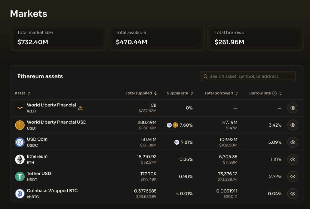
Task: Sort by Total borrowed column
Action: [x=237, y=93]
